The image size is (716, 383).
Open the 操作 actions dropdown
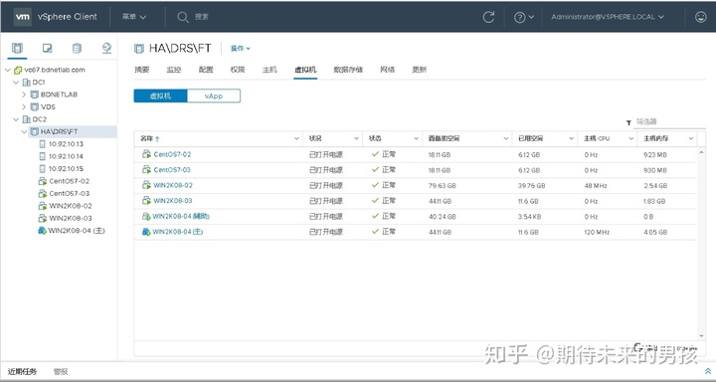tap(241, 48)
